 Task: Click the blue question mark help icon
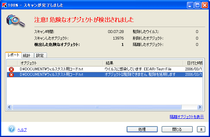point(12,129)
